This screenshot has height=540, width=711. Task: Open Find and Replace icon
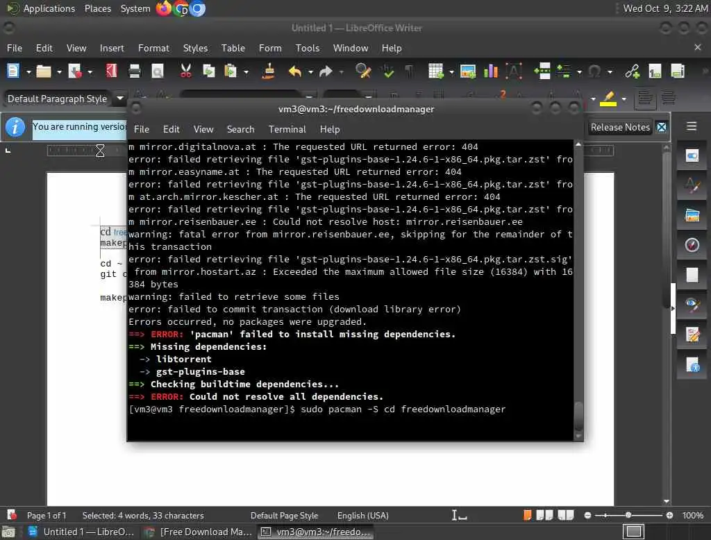[x=363, y=71]
